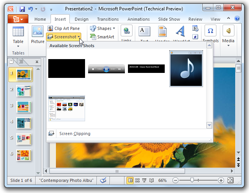This screenshot has height=193, width=249.
Task: Click the Symbols omega icon
Action: coord(210,31)
